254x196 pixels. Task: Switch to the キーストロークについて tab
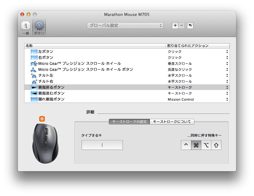click(172, 122)
